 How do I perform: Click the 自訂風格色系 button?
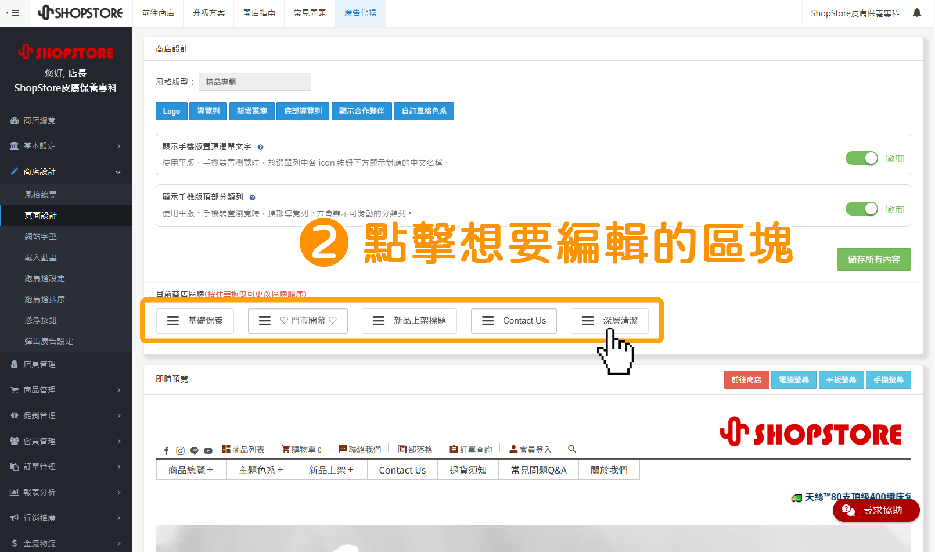(x=424, y=111)
